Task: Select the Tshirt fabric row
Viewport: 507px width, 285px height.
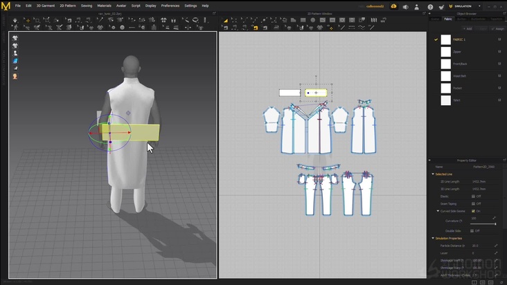Action: click(x=468, y=100)
